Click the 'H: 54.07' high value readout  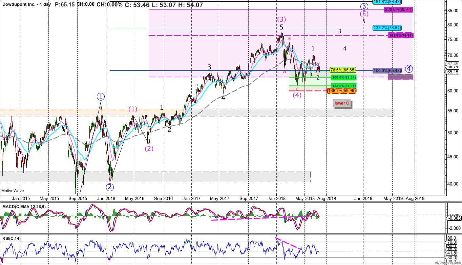click(x=191, y=5)
